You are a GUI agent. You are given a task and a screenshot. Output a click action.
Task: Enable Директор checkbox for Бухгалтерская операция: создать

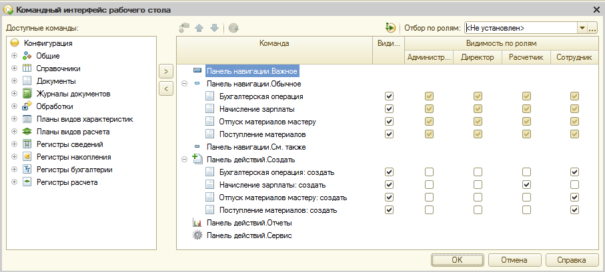pyautogui.click(x=478, y=172)
